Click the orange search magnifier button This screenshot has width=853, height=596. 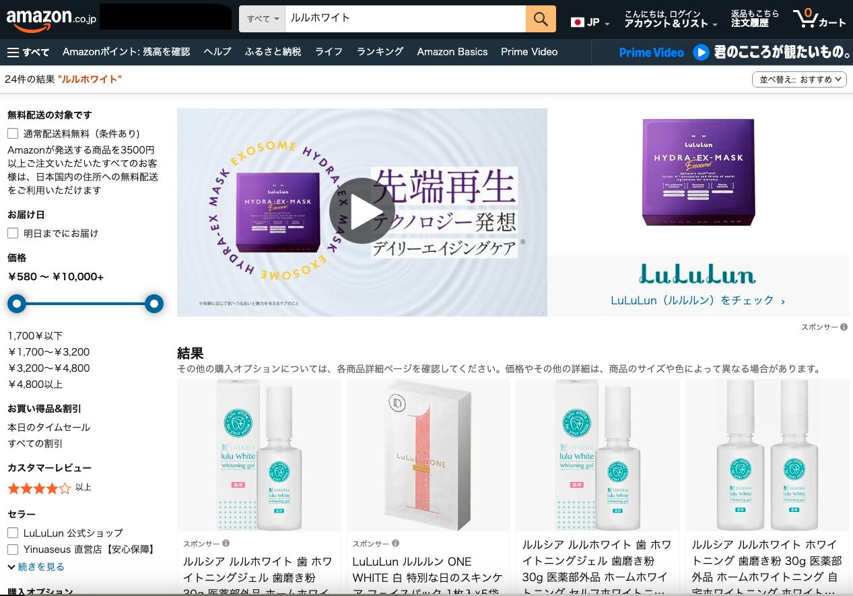[x=541, y=19]
